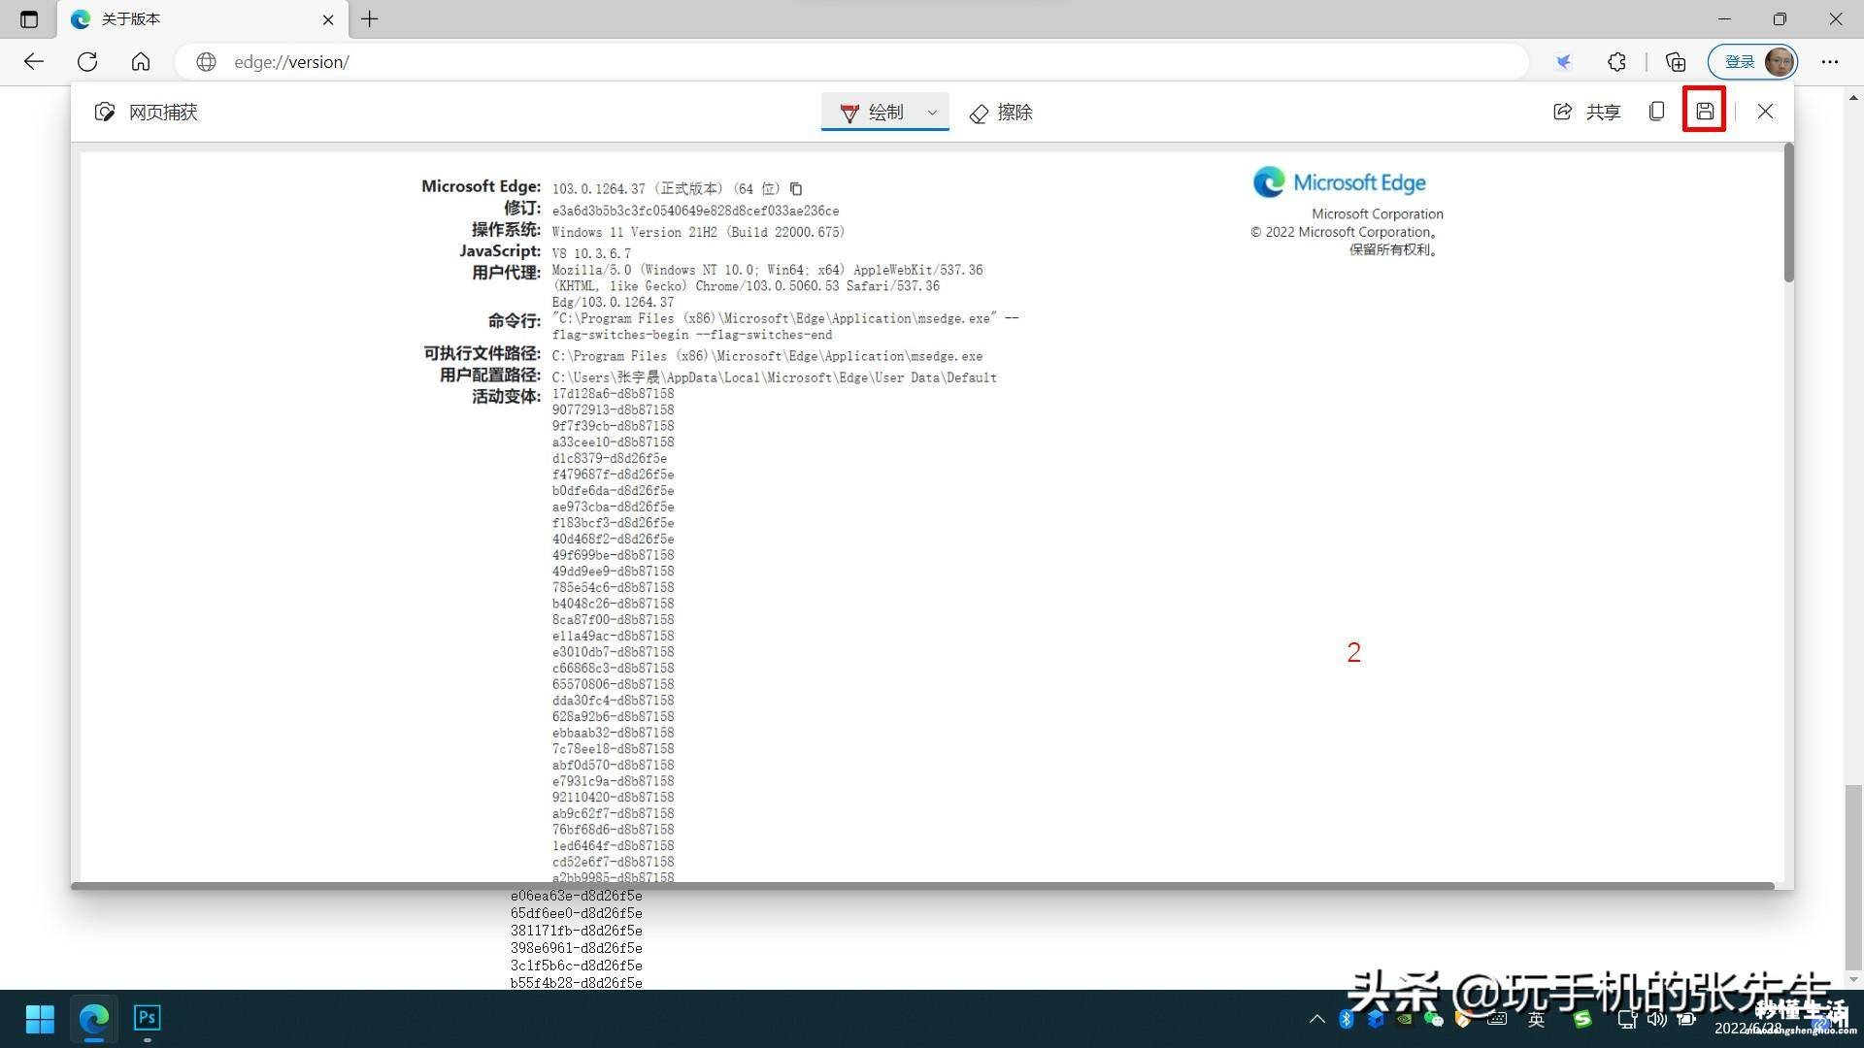Open the tab actions menu

click(29, 19)
